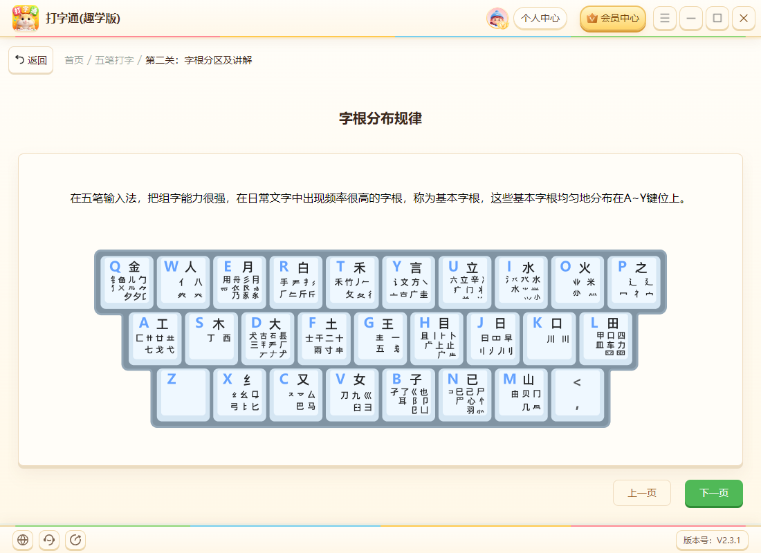Click the blank Z key
Image resolution: width=761 pixels, height=553 pixels.
pos(183,394)
